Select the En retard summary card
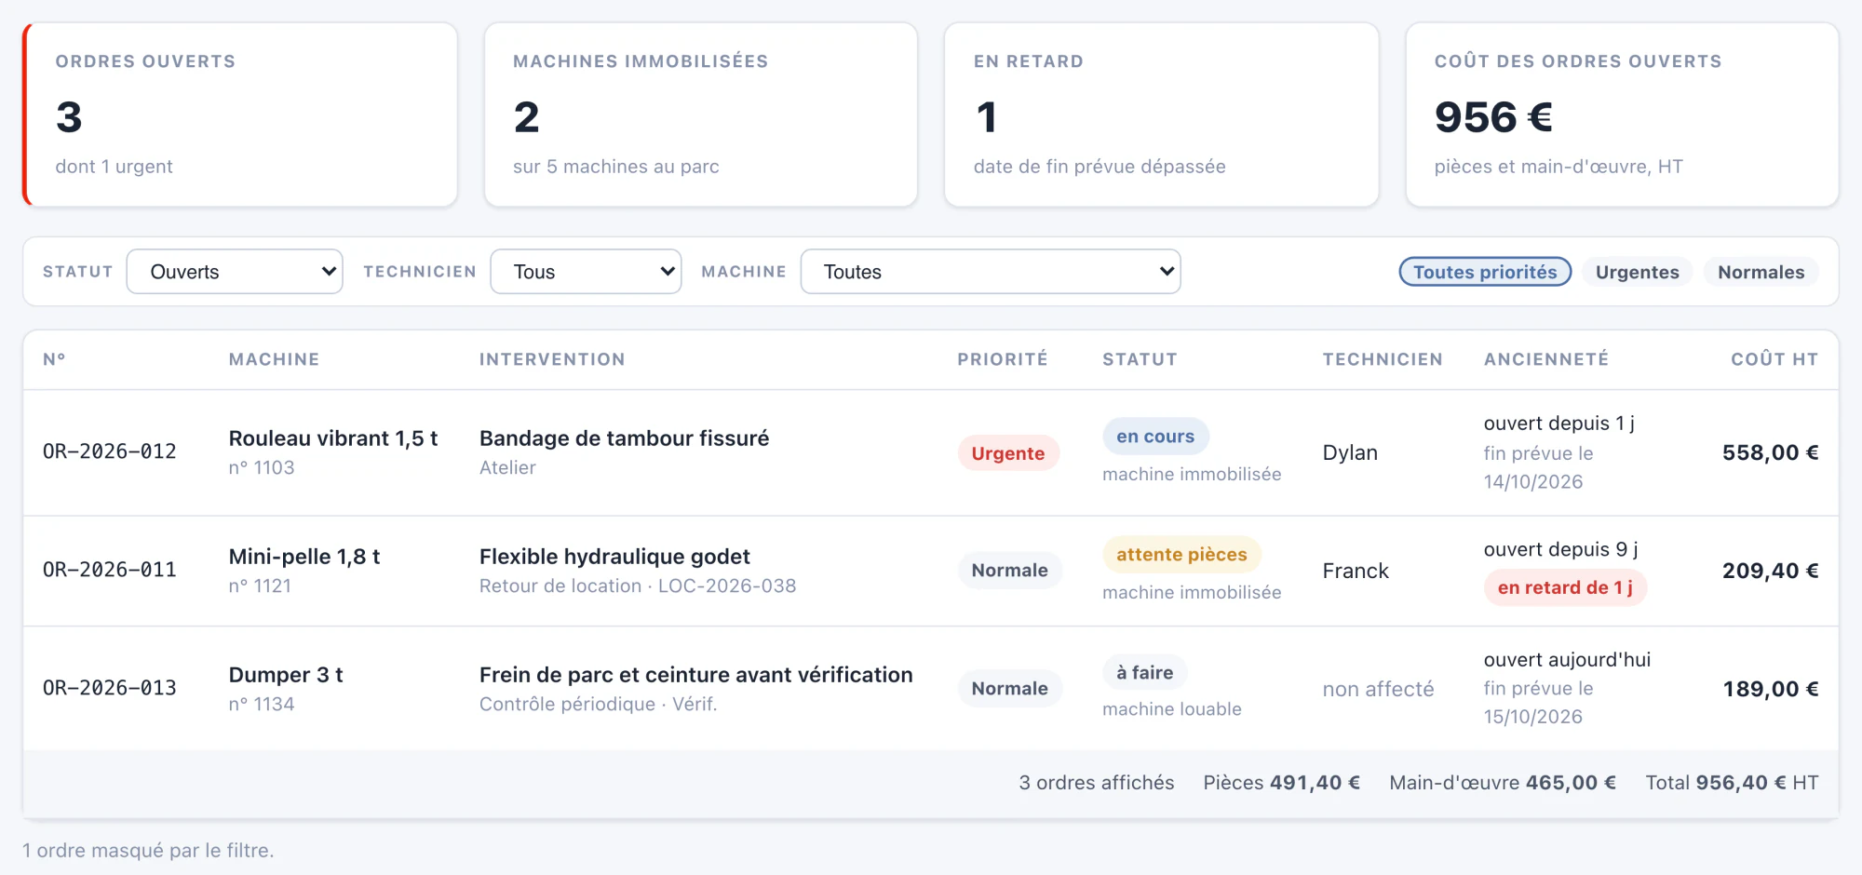 click(1161, 114)
